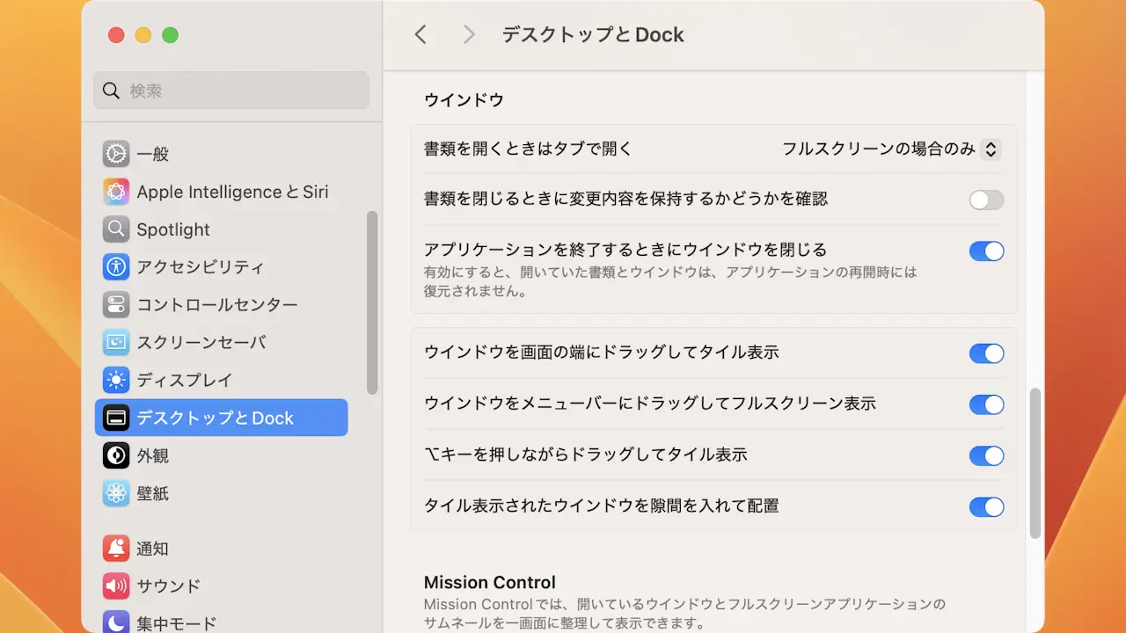Turn off ウインドウを画面の端にドラッグ tiling toggle

tap(986, 353)
